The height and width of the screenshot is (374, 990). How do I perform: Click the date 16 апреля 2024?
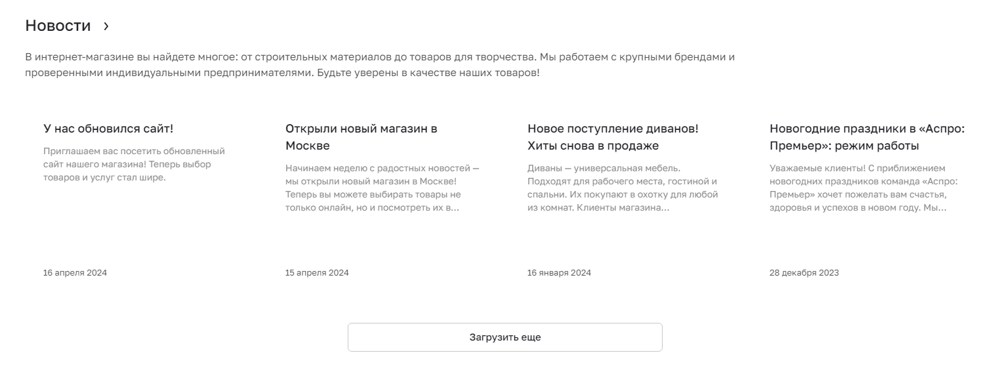point(75,273)
